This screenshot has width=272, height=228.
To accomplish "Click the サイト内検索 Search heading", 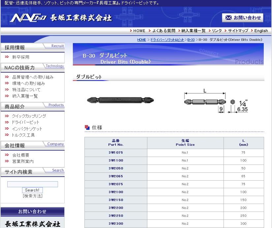I will coord(33,172).
